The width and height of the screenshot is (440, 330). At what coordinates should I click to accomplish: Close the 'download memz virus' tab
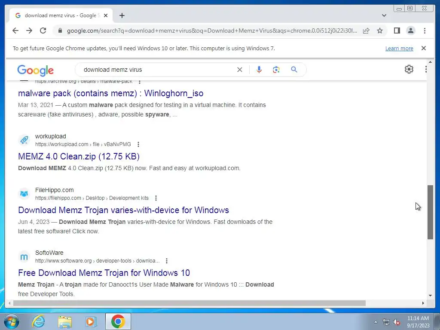point(106,15)
